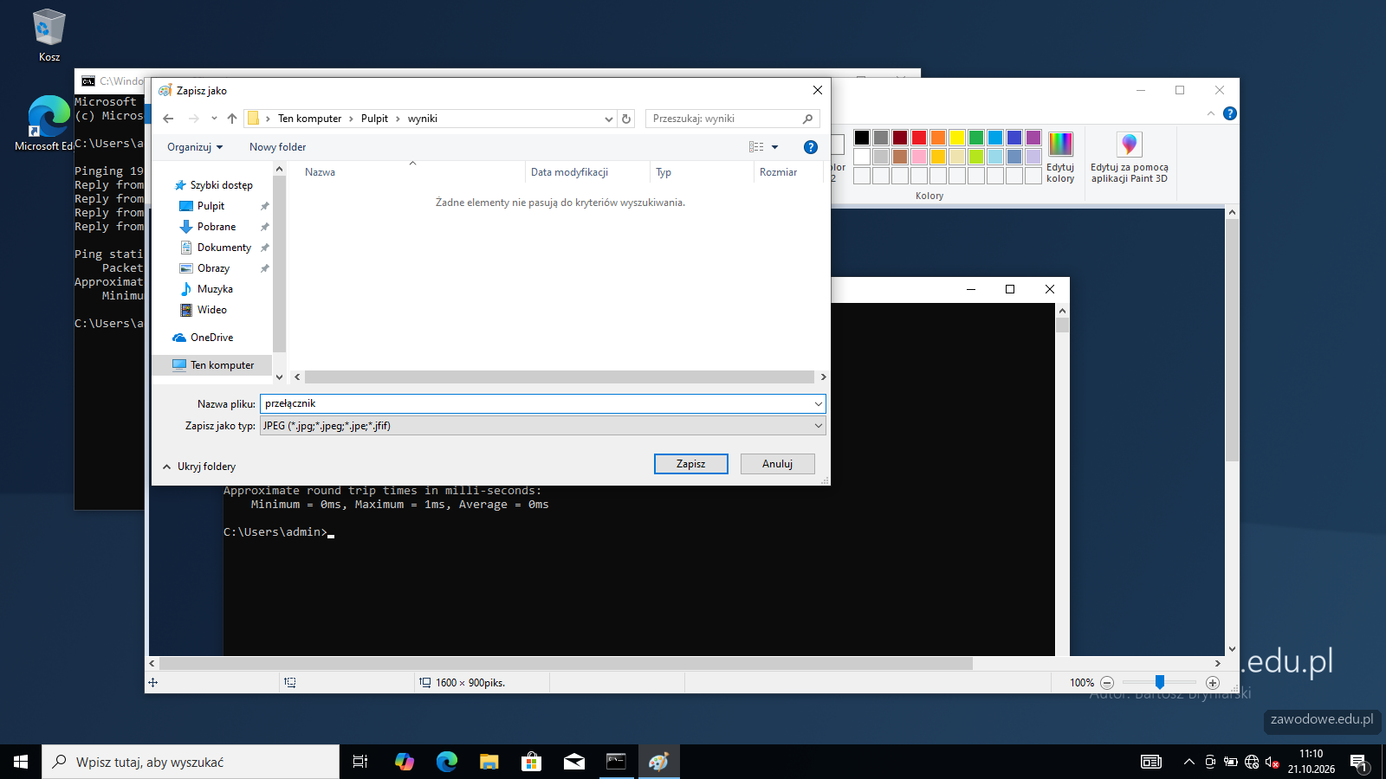1386x779 pixels.
Task: Pick the yellow color swatch in Paint
Action: click(x=957, y=138)
